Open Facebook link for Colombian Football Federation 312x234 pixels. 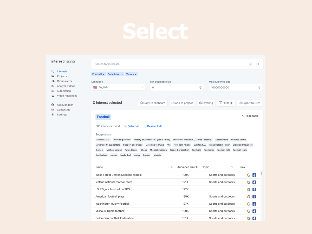point(254,218)
